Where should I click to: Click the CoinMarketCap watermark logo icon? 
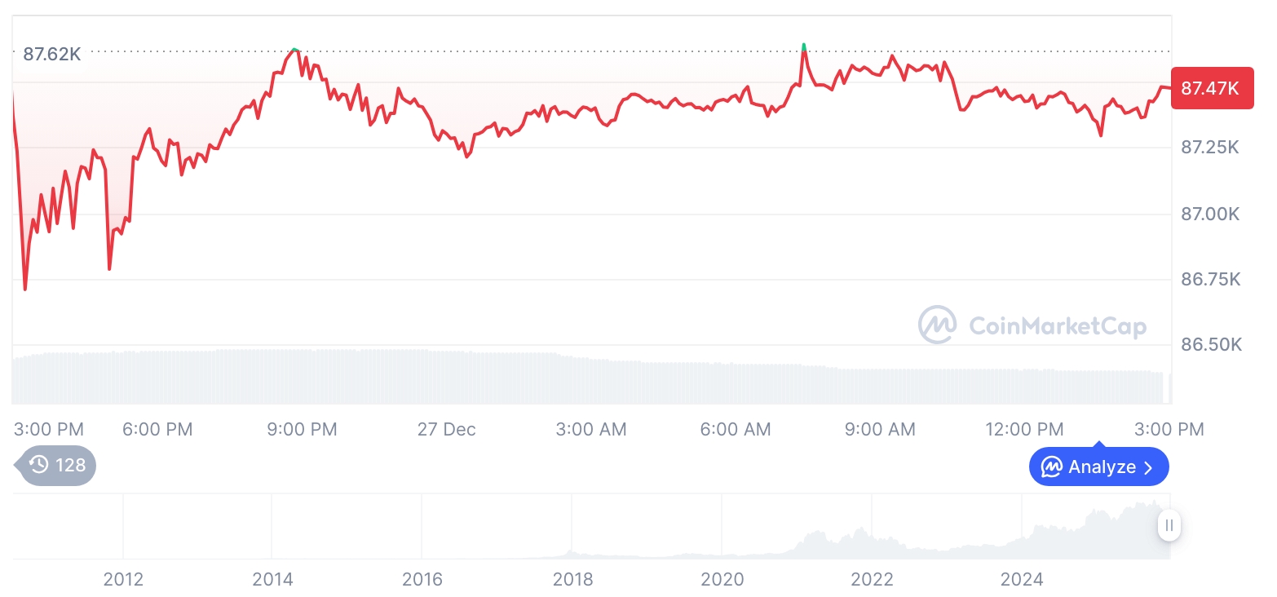point(937,325)
